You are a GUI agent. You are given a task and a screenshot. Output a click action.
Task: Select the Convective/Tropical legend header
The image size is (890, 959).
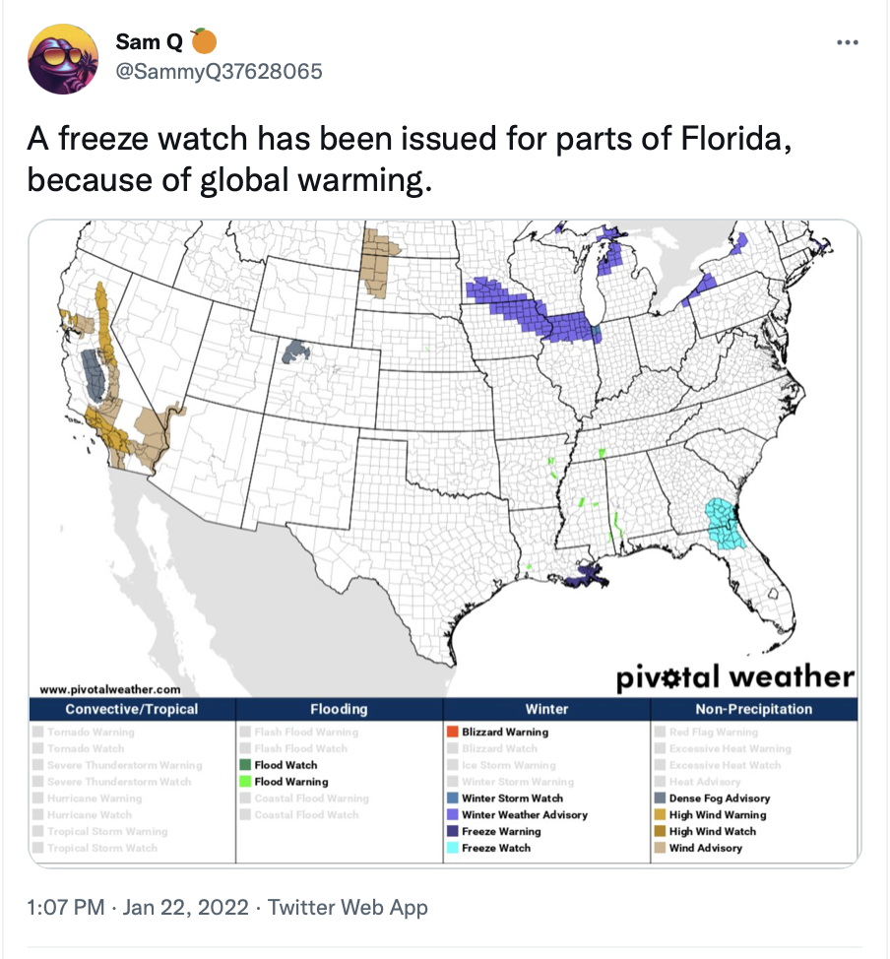tap(132, 709)
